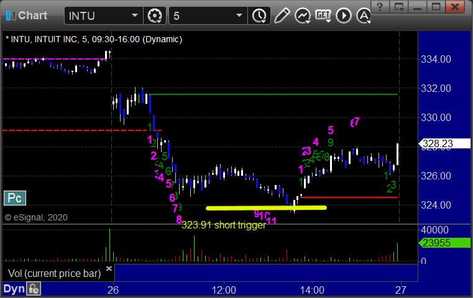Click the 23955 volume value marker
This screenshot has height=298, width=473.
[x=444, y=243]
